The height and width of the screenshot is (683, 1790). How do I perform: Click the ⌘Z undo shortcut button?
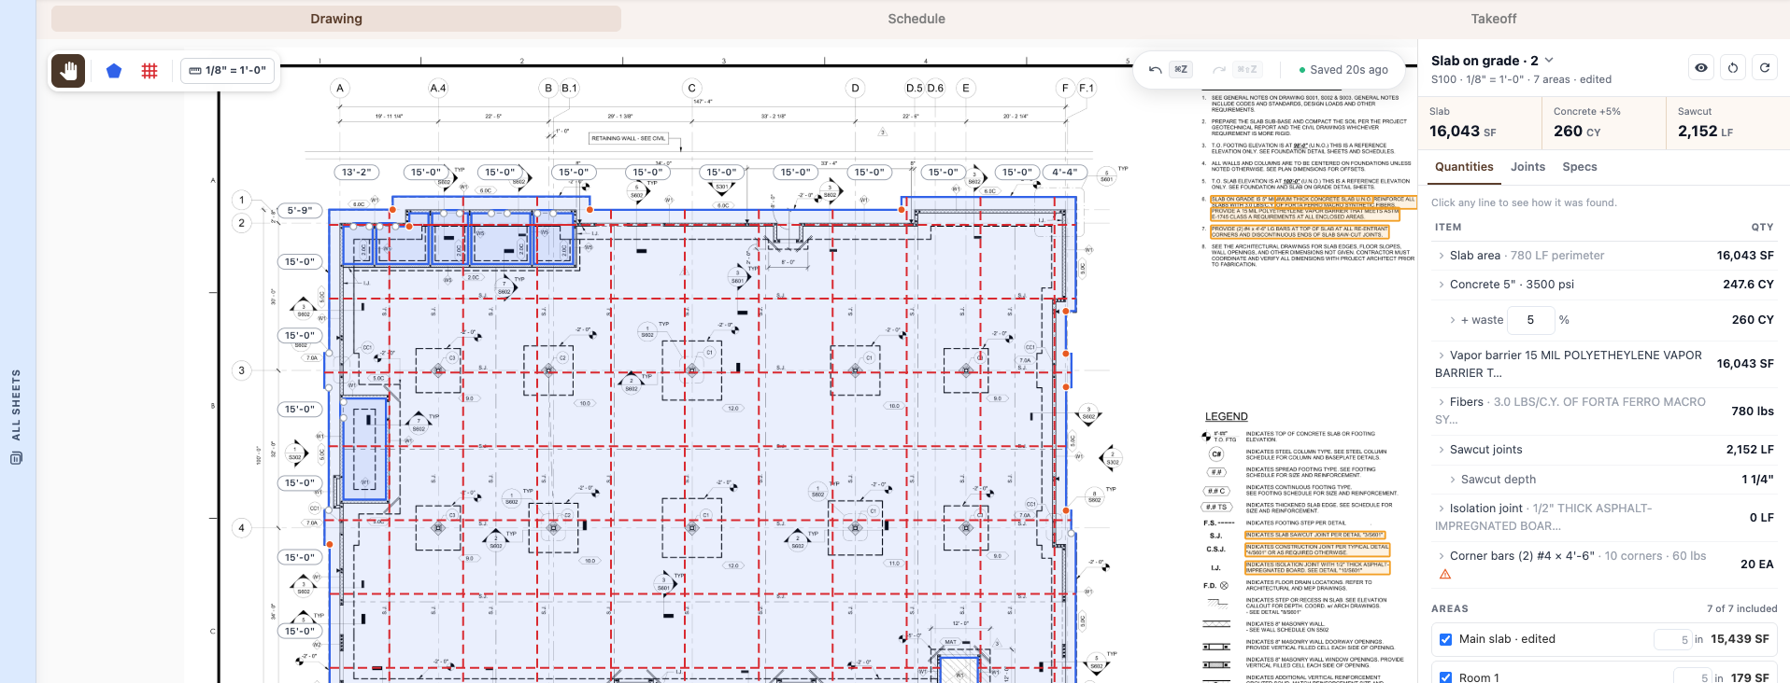tap(1181, 70)
